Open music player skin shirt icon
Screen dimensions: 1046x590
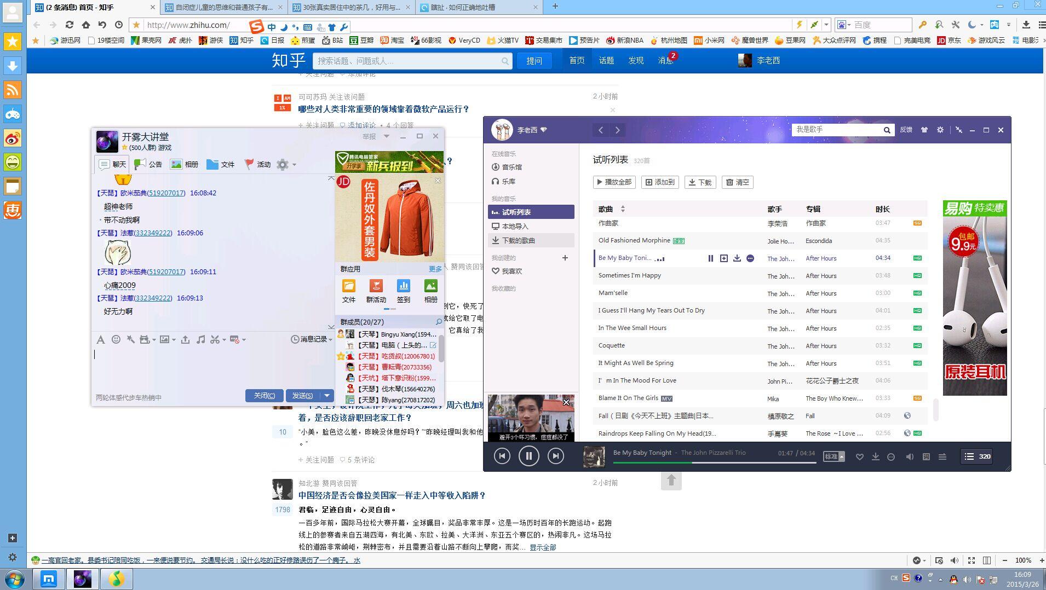click(x=924, y=130)
